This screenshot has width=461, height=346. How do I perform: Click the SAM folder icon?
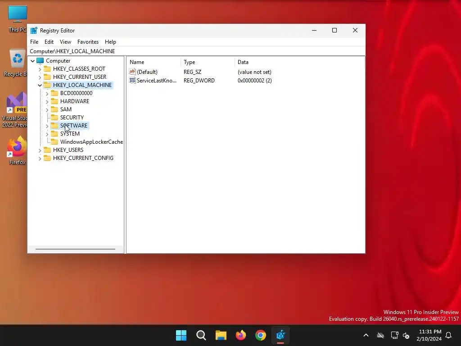coord(54,109)
